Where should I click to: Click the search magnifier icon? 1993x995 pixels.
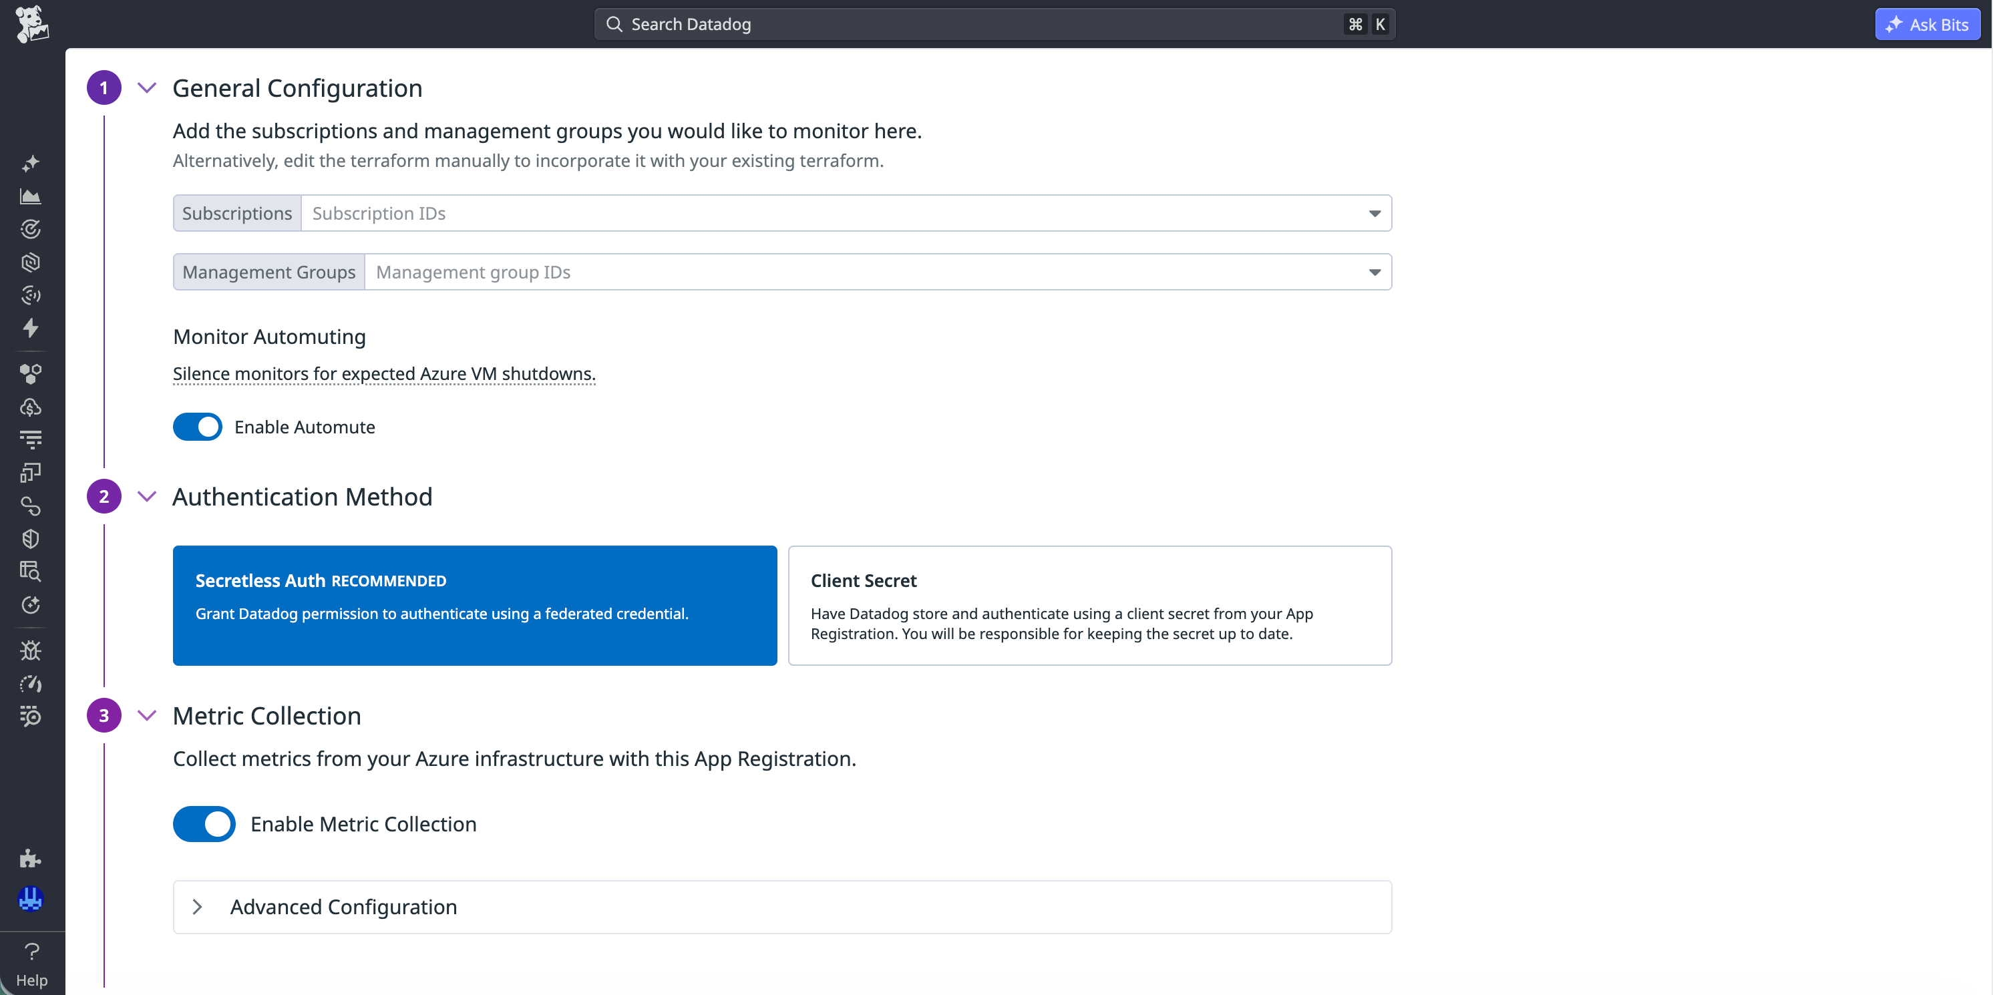614,24
